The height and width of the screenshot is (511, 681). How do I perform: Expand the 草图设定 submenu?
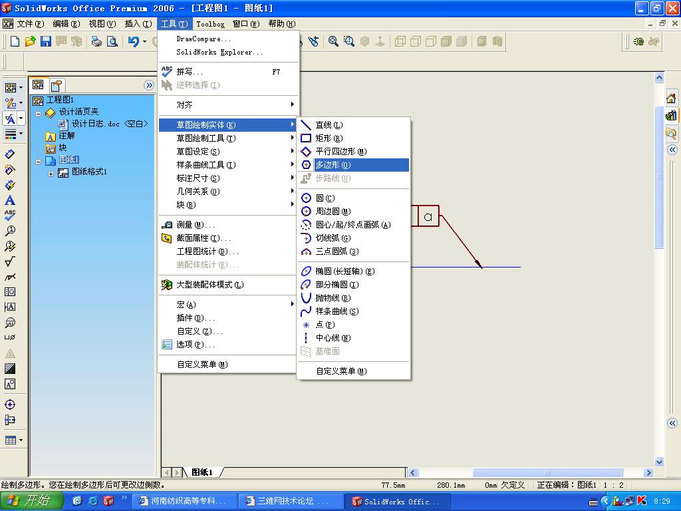click(229, 152)
